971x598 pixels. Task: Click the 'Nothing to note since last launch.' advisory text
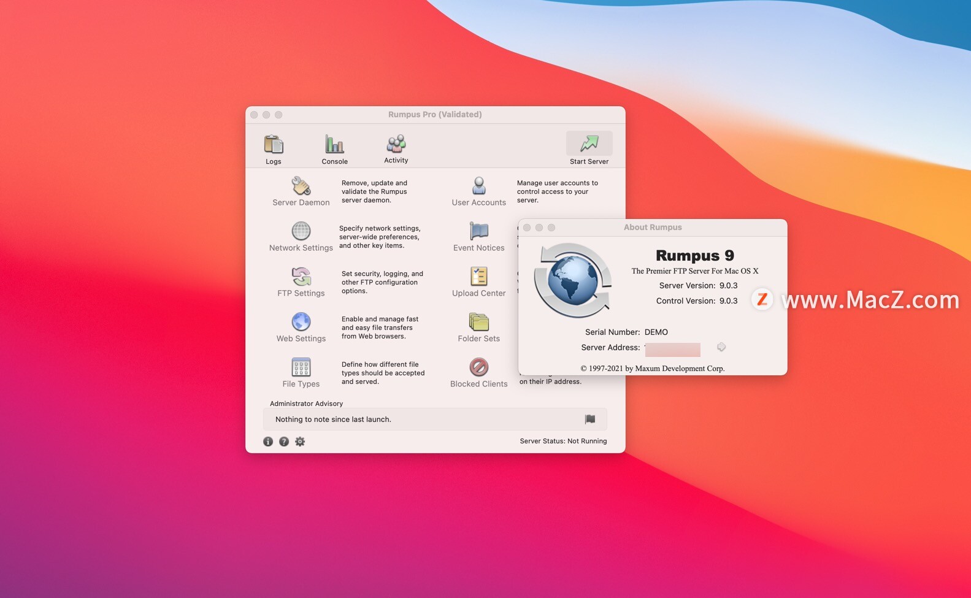pyautogui.click(x=333, y=420)
